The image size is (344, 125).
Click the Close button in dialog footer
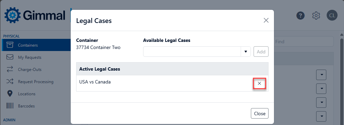pyautogui.click(x=260, y=114)
